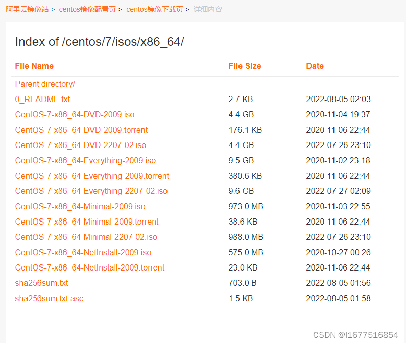Download CentOS-7-x86_64-Minimal-2009.torrent
Image resolution: width=406 pixels, height=343 pixels.
coord(87,222)
